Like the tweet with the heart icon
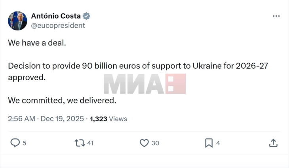This screenshot has height=168, width=289. coord(144,143)
